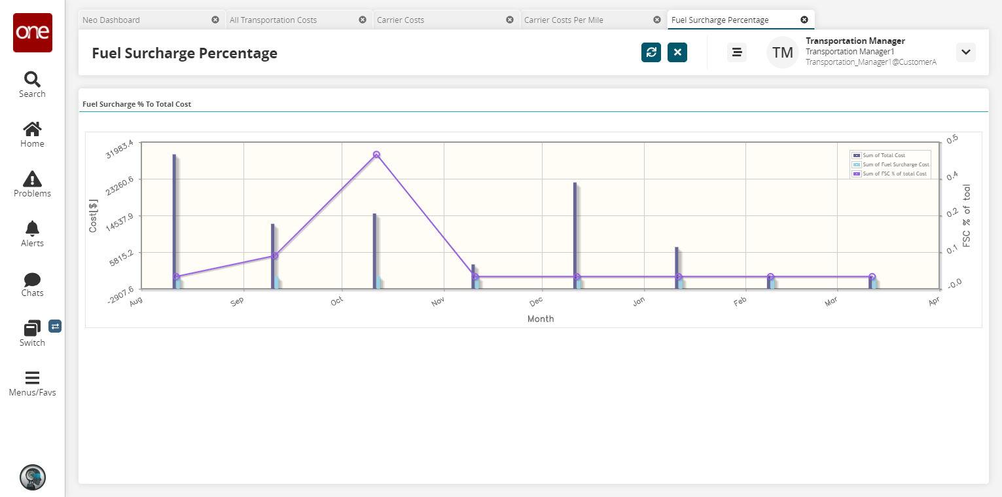Viewport: 1002px width, 497px height.
Task: Click the ONE logo icon
Action: [32, 33]
